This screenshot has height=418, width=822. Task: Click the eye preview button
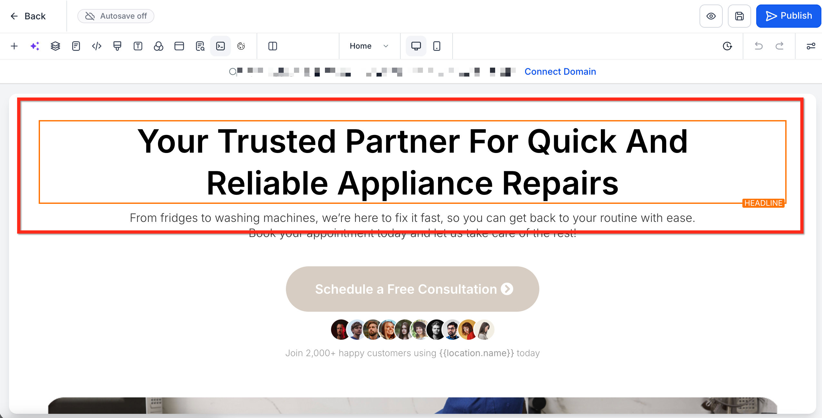[711, 16]
